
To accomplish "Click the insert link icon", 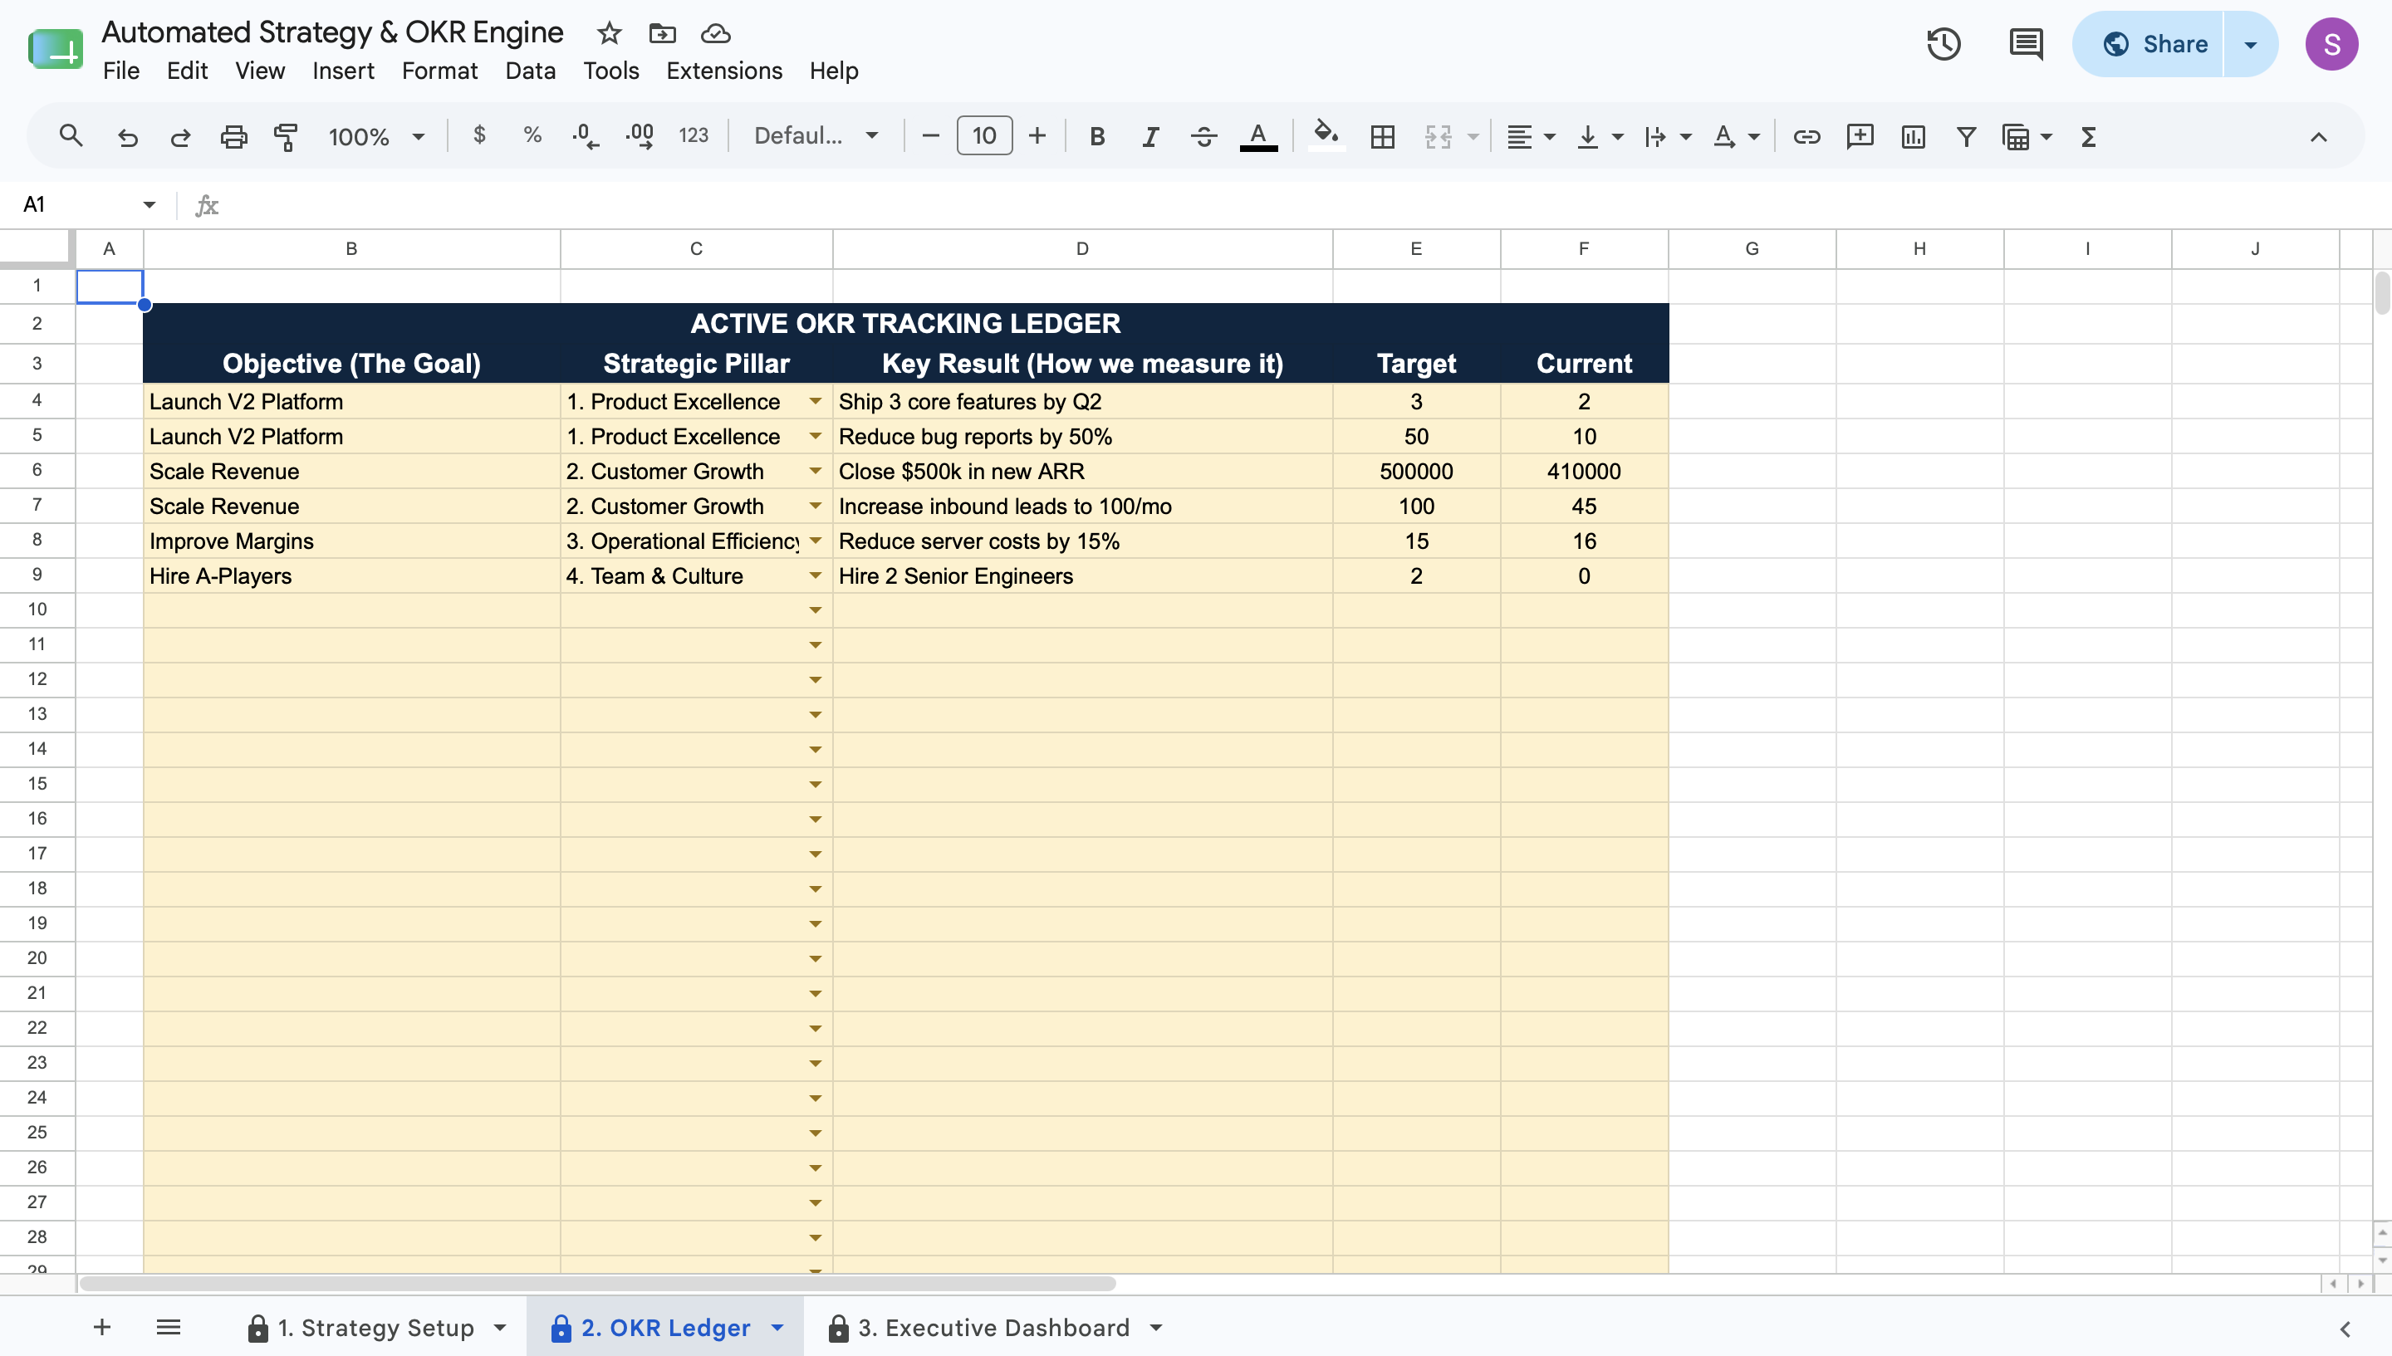I will [1806, 137].
